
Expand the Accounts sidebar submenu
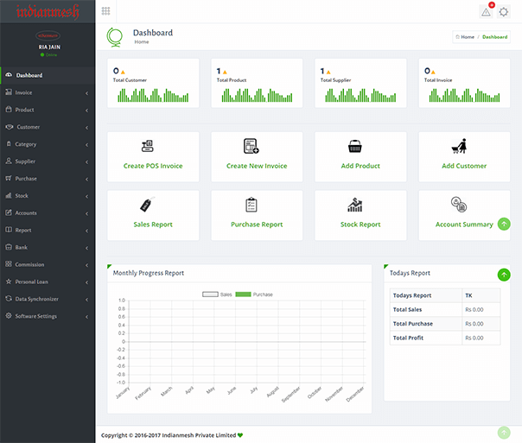pyautogui.click(x=48, y=212)
